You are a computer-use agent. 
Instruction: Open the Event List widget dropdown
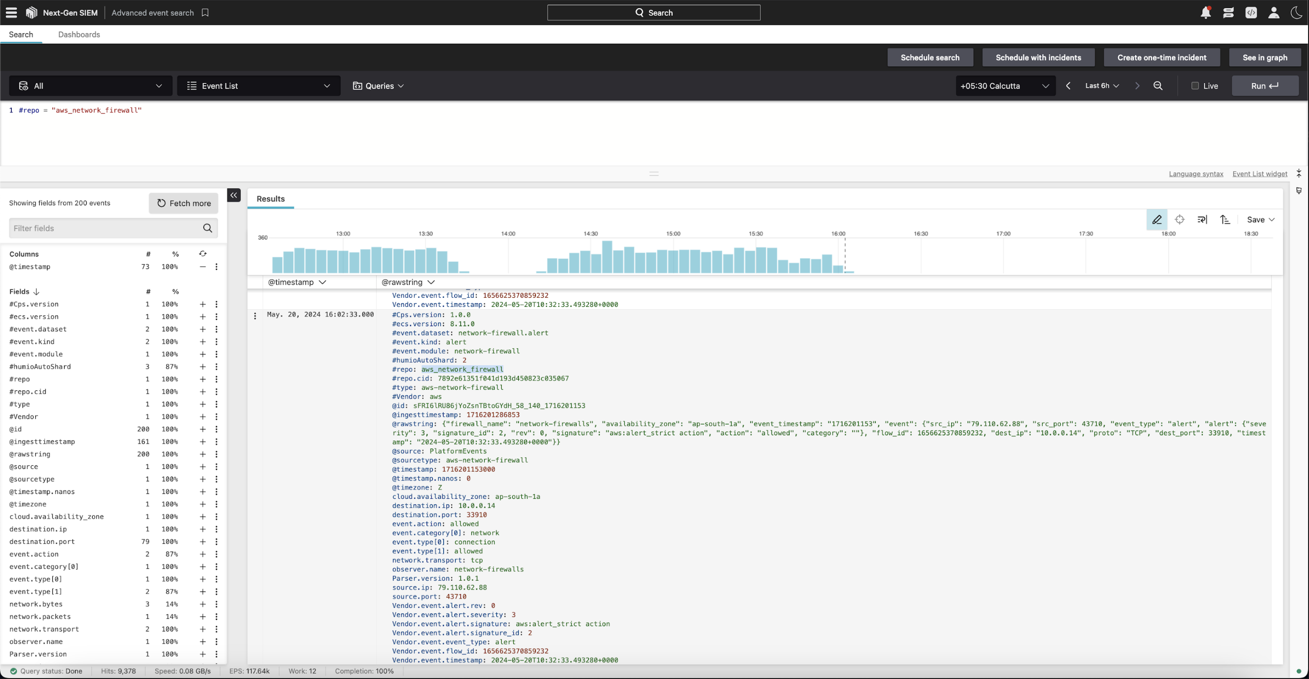point(258,86)
